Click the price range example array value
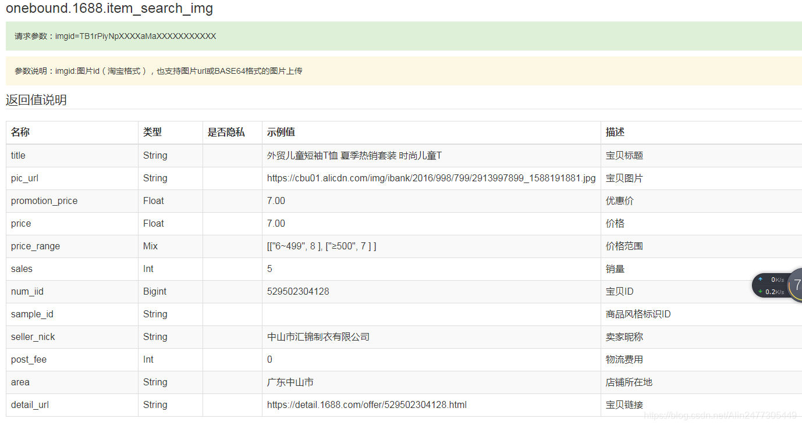 click(x=322, y=246)
